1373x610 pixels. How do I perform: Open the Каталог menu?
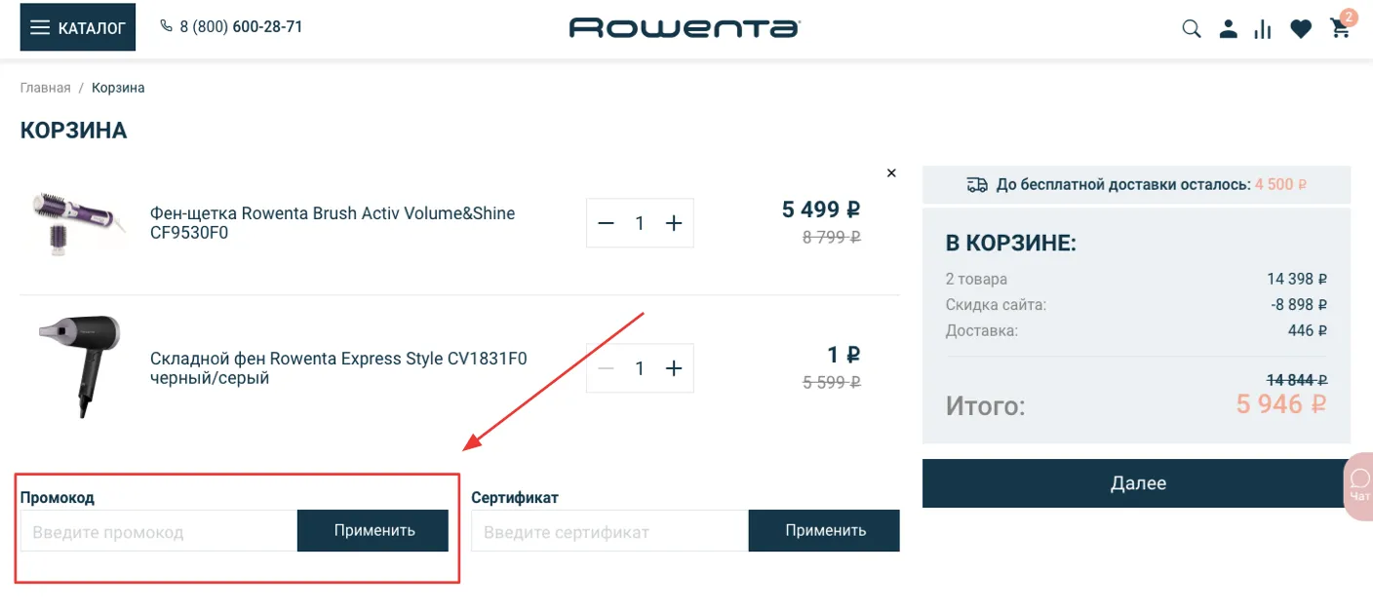coord(78,27)
